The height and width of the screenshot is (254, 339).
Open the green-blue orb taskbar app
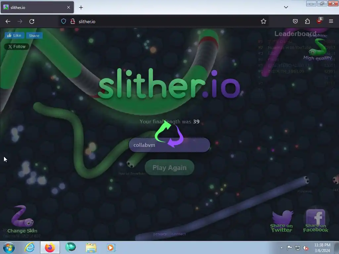(x=71, y=247)
